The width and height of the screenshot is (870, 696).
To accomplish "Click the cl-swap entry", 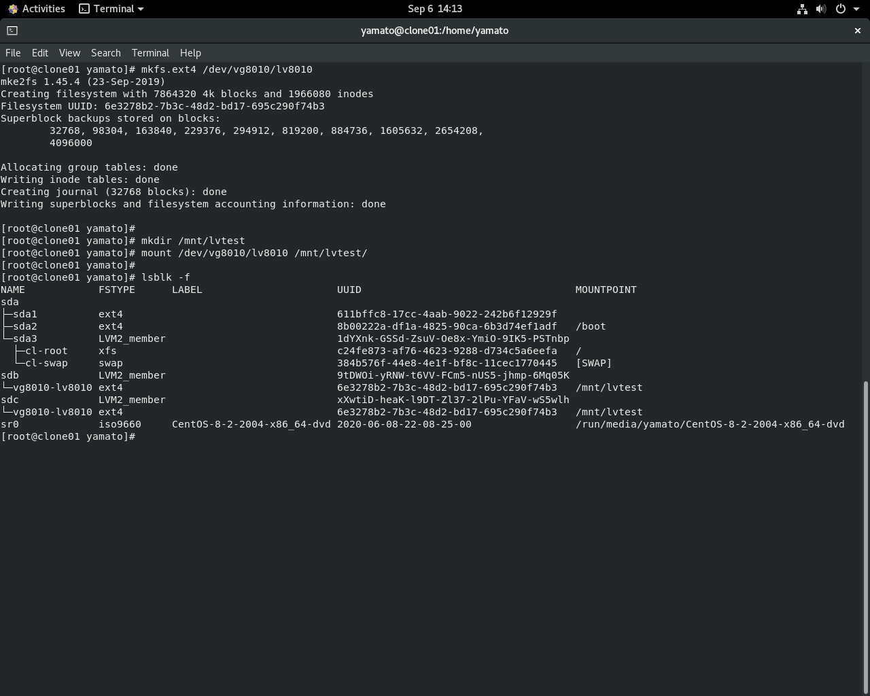I will click(x=46, y=363).
